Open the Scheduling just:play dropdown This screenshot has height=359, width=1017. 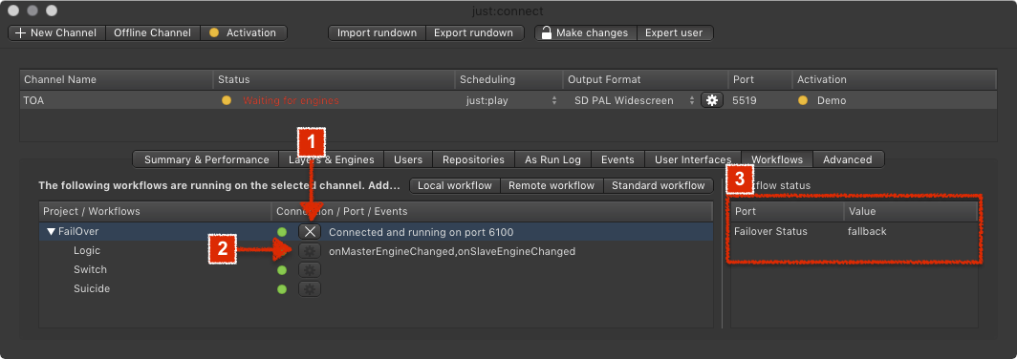tap(511, 100)
